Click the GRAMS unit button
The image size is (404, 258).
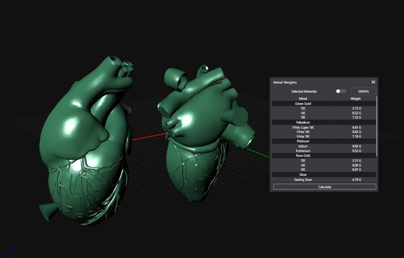point(363,92)
